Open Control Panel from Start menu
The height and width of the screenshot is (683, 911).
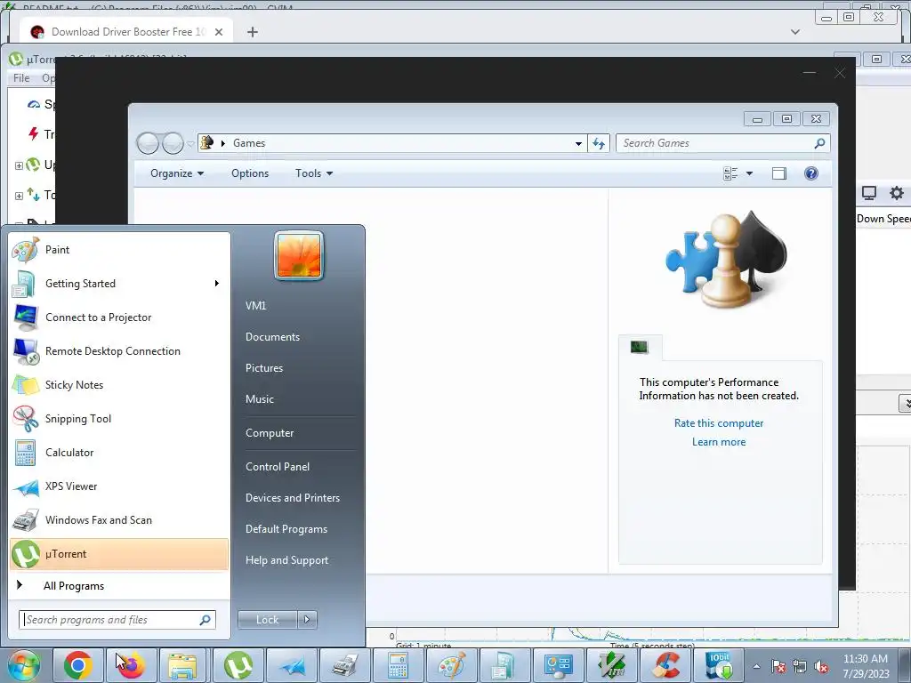coord(278,467)
